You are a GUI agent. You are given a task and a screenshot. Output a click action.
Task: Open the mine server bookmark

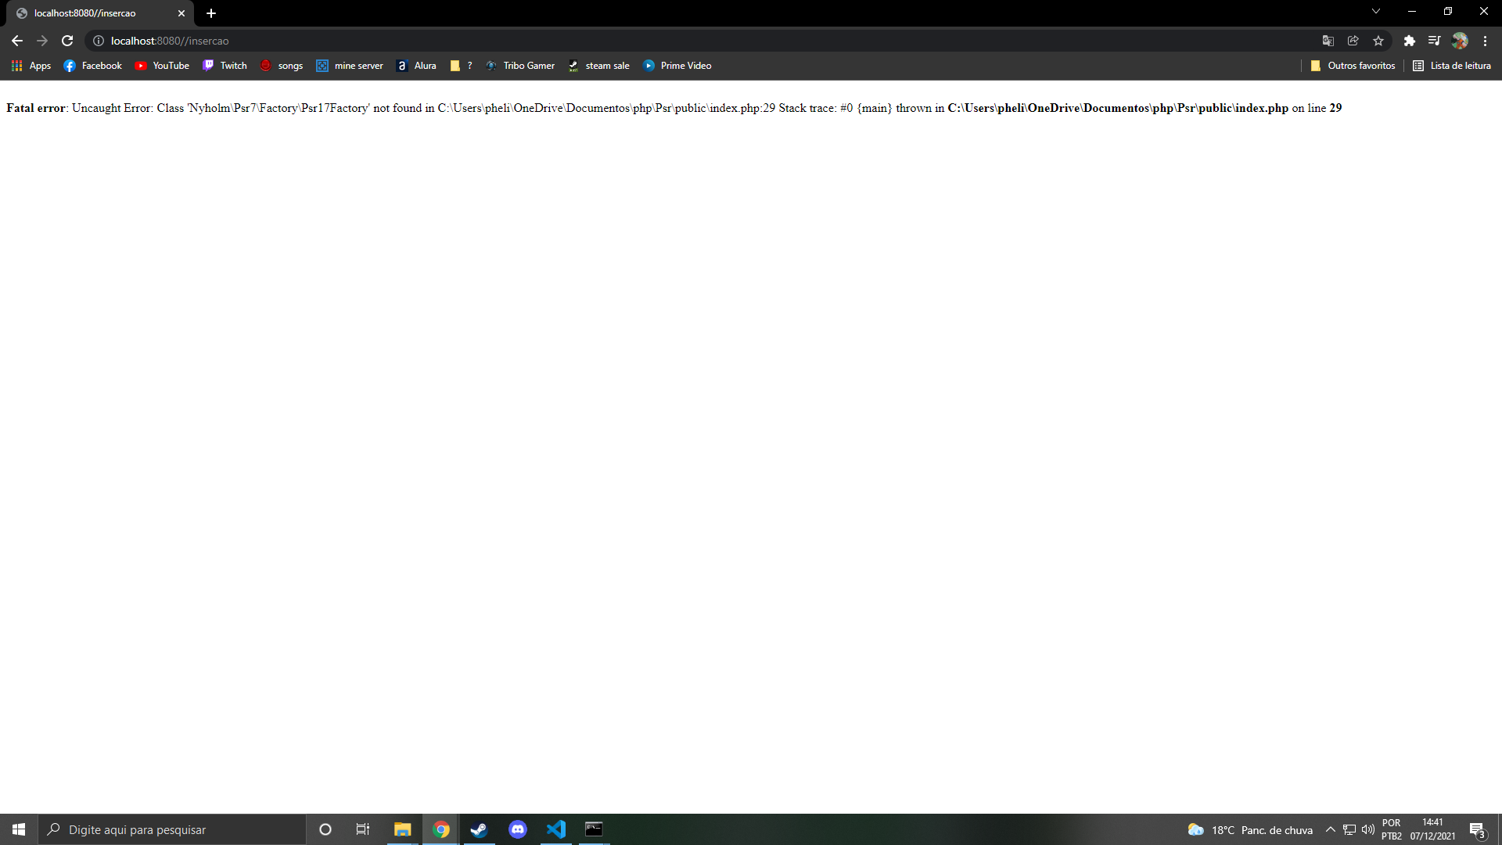[x=350, y=66]
